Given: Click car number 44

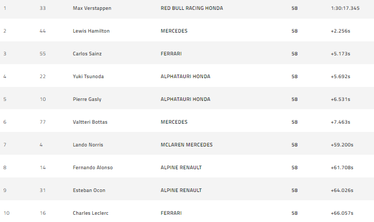Looking at the screenshot, I should [43, 31].
